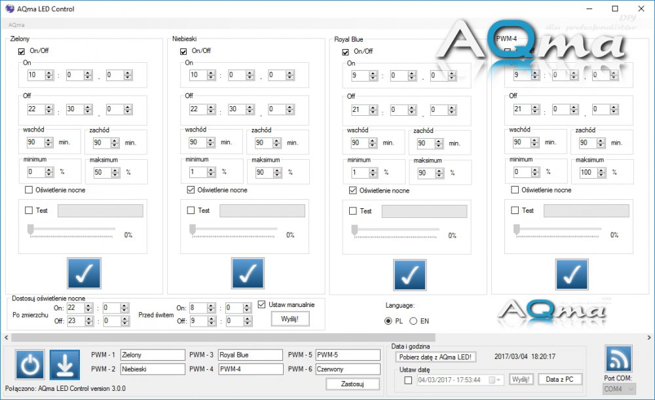Click the blue power icon
The height and width of the screenshot is (400, 655).
coord(30,365)
